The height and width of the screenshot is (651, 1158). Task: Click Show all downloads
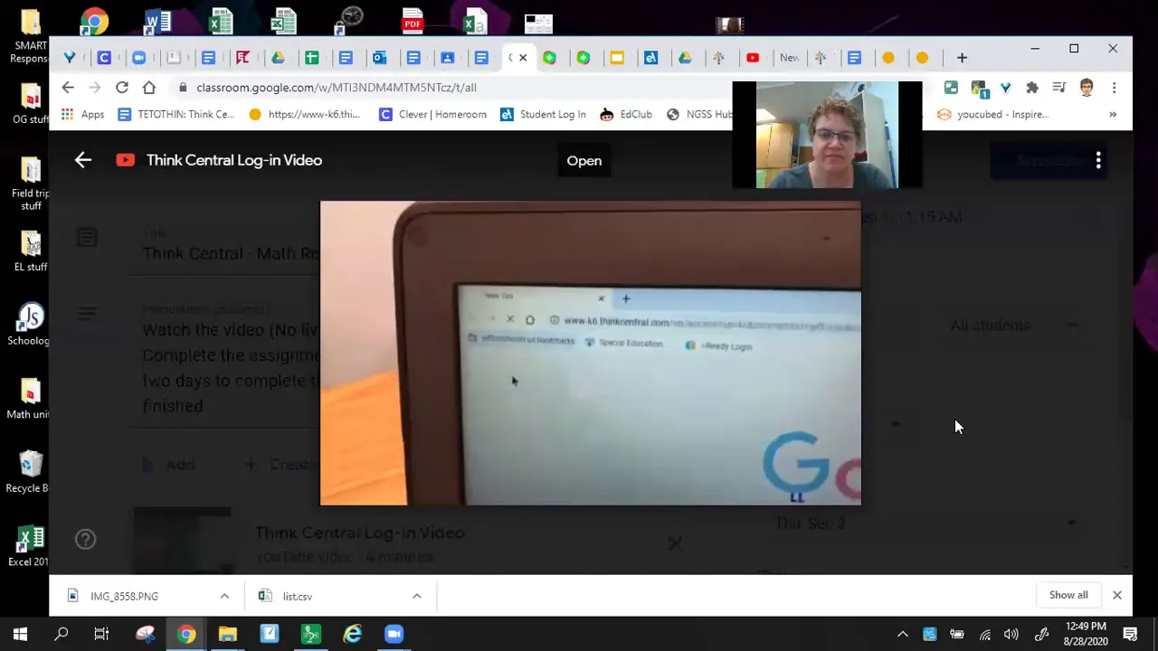1068,595
